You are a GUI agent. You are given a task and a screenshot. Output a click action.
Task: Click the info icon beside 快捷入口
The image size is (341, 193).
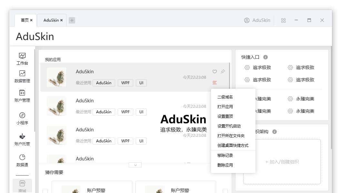point(266,57)
